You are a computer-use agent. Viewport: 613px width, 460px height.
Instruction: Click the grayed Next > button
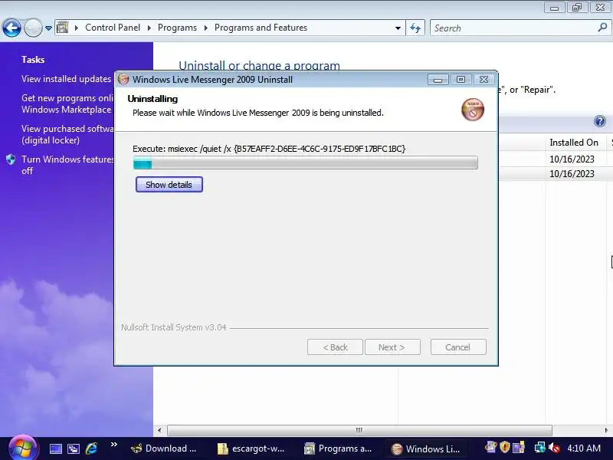pos(392,347)
